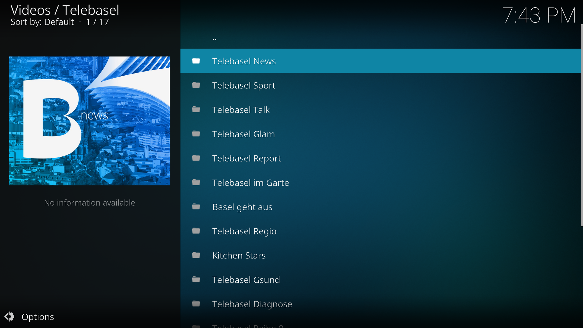Select the Telebasel Talk entry text

(241, 110)
